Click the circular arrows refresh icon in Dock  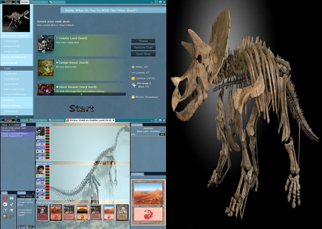[12, 204]
